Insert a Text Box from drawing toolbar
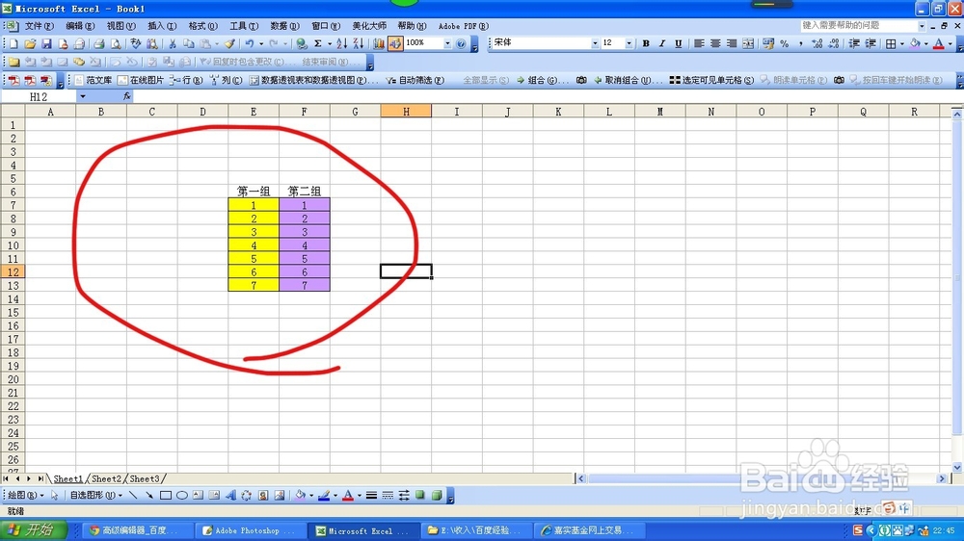Screen dimensions: 964x541 198,496
